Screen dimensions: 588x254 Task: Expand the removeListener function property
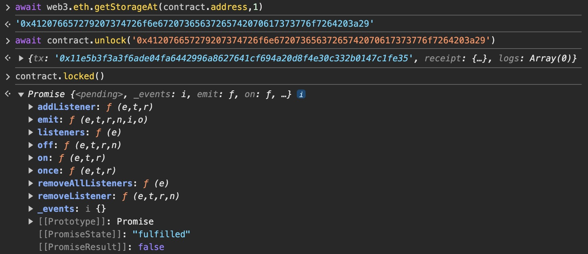tap(31, 196)
